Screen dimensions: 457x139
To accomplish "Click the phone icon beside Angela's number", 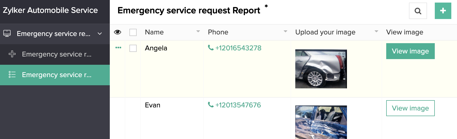I will [211, 48].
